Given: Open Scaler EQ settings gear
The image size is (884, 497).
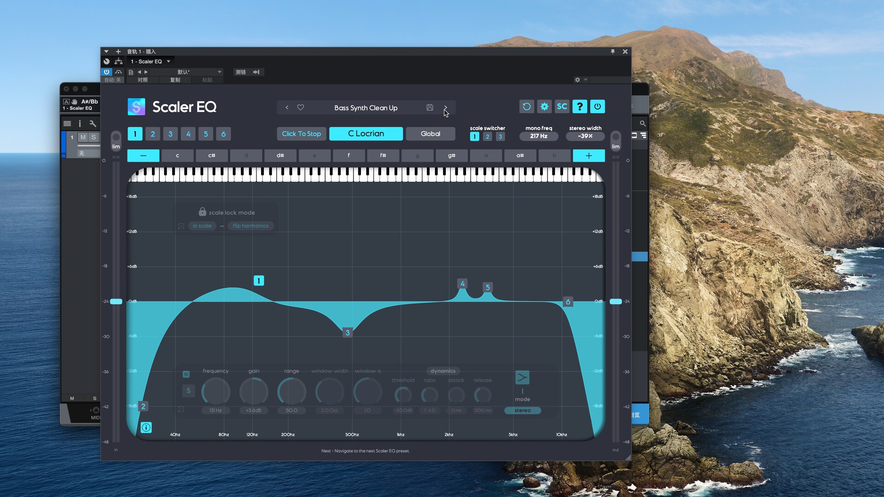Looking at the screenshot, I should click(544, 106).
